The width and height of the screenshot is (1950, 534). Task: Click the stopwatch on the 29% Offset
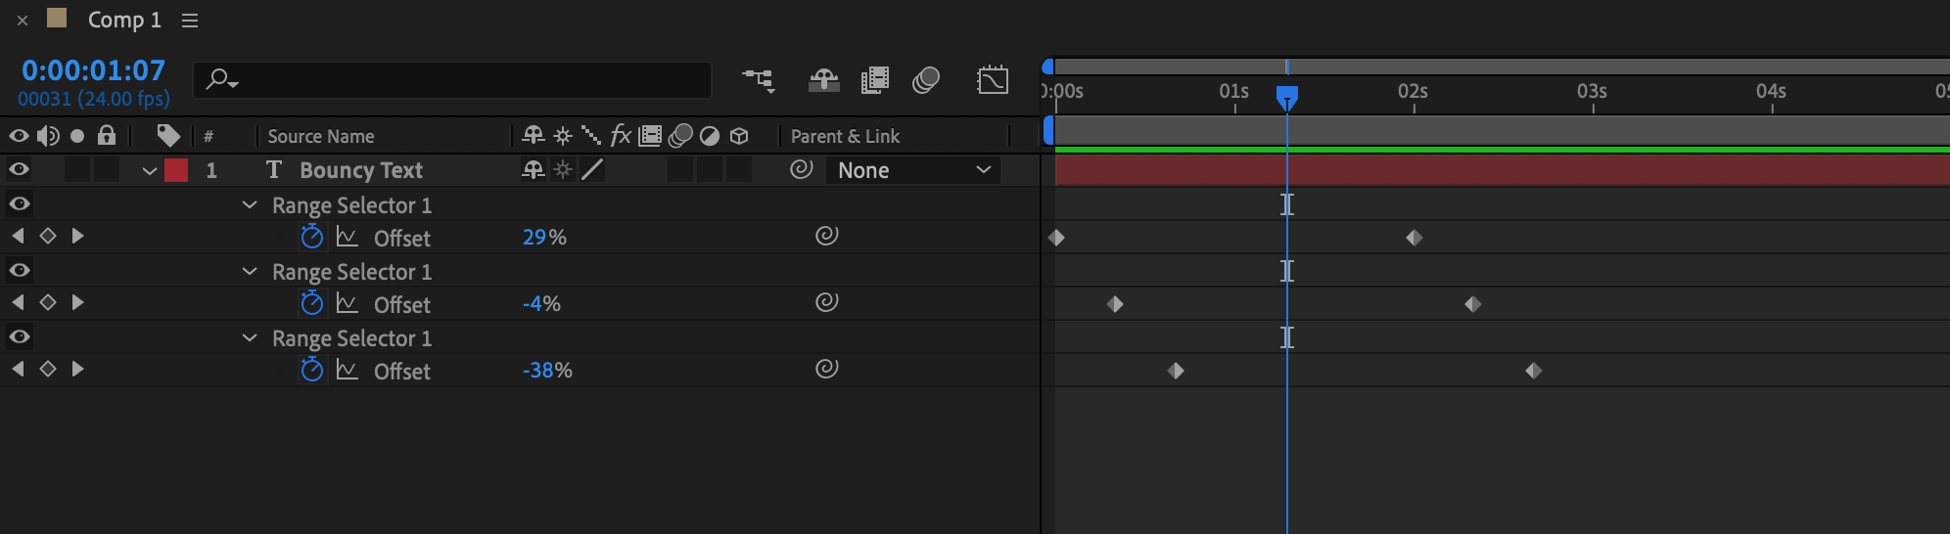312,237
